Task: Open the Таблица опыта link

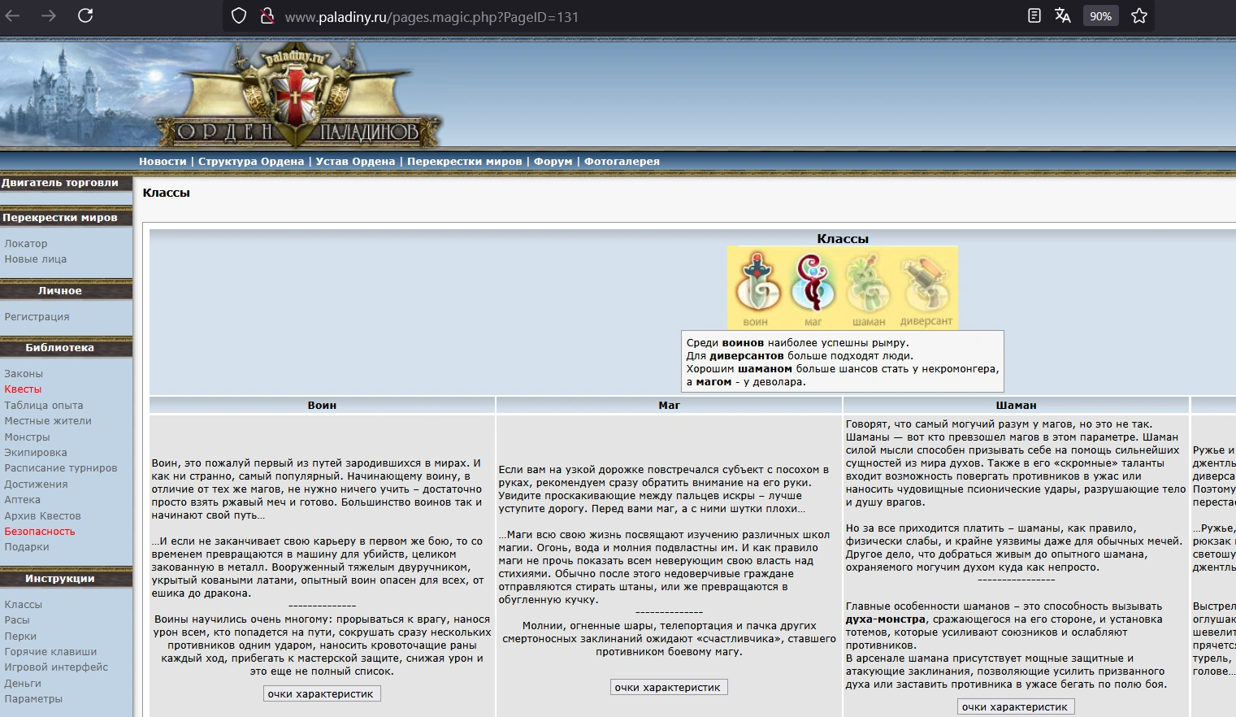Action: click(x=44, y=406)
